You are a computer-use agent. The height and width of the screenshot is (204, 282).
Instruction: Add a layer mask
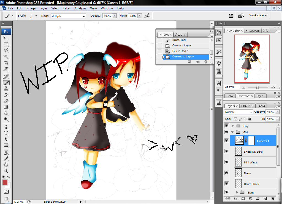243,198
